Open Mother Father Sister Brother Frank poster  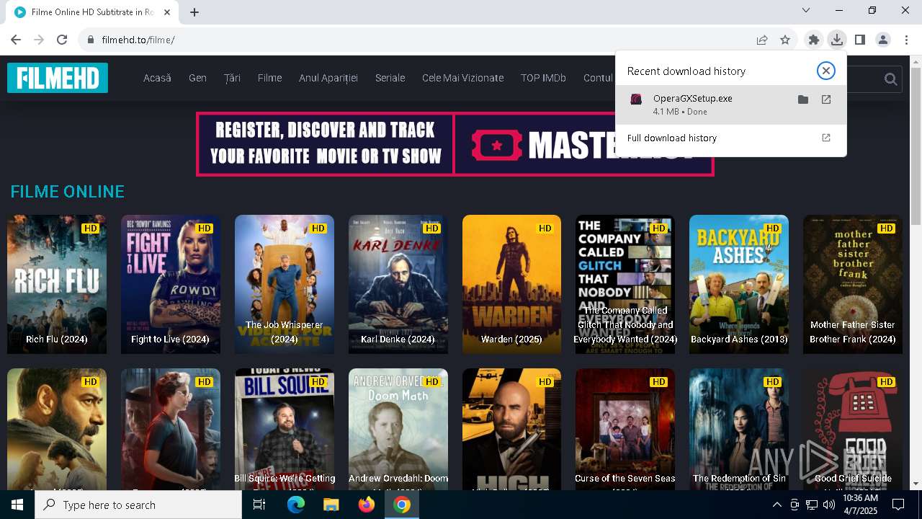pos(853,284)
